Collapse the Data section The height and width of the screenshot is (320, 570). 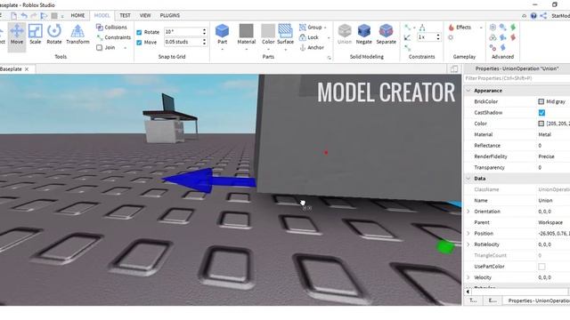pos(468,178)
